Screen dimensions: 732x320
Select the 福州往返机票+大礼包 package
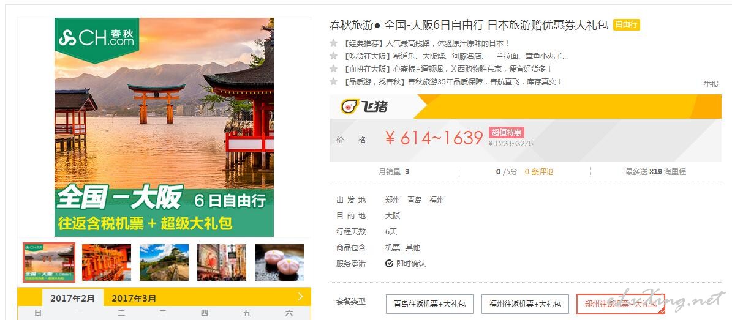pyautogui.click(x=525, y=304)
